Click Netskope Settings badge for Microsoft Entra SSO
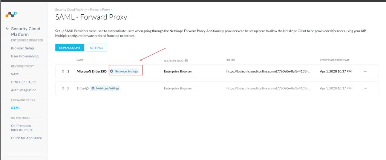Image resolution: width=386 pixels, height=160 pixels. tap(124, 71)
